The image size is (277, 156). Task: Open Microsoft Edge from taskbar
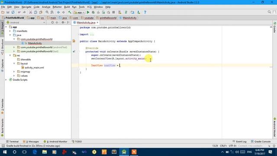click(x=35, y=152)
